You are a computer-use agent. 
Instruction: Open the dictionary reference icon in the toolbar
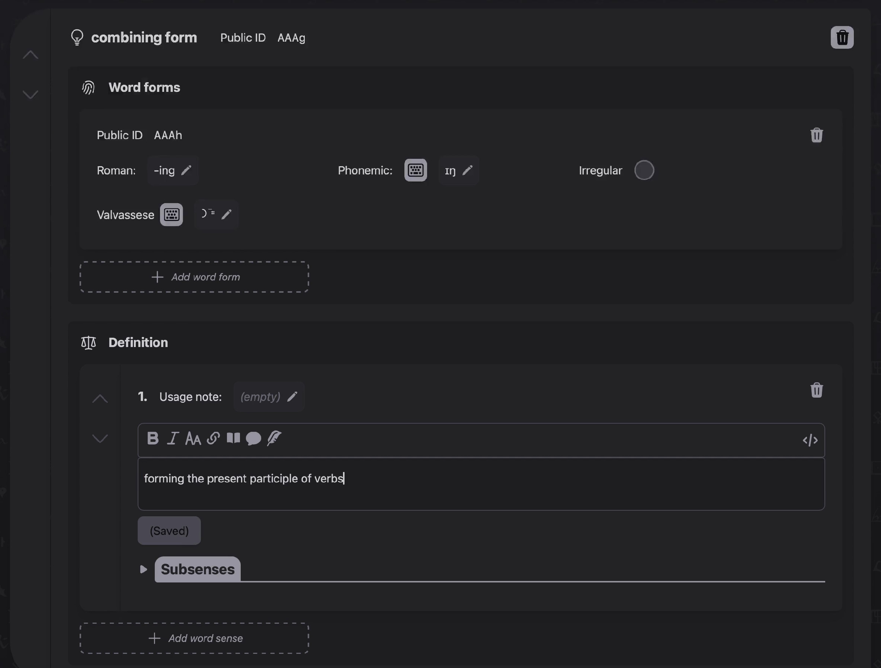[x=234, y=438]
